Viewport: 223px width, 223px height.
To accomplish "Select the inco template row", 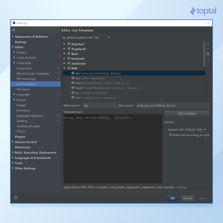I will [x=134, y=98].
